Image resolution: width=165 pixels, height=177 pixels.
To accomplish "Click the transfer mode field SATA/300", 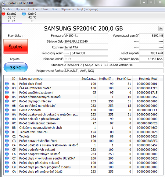I will coord(86,53).
